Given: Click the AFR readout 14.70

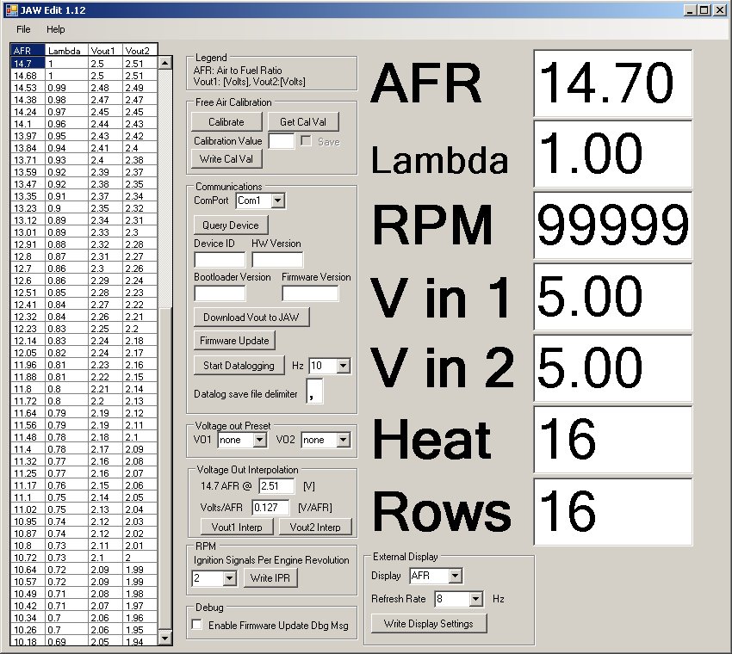Looking at the screenshot, I should 612,83.
